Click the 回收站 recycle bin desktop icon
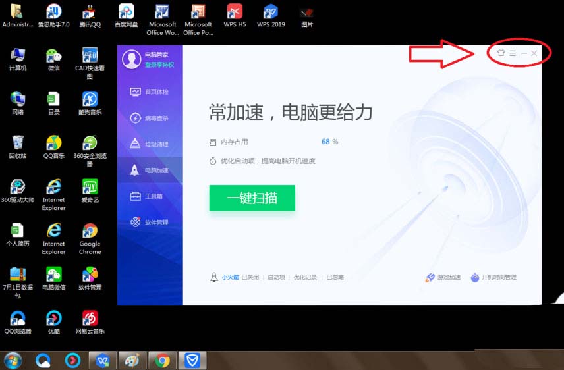Image resolution: width=564 pixels, height=370 pixels. [18, 147]
